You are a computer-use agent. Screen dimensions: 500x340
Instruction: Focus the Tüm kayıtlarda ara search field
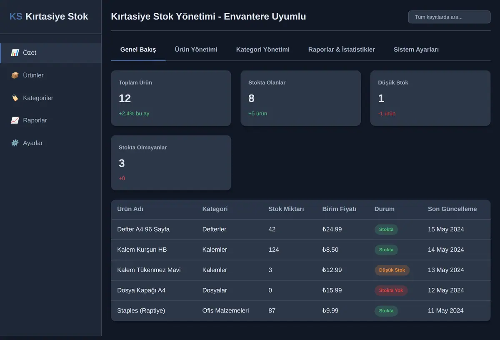point(449,17)
